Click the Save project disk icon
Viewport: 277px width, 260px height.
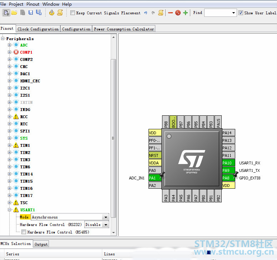[x=31, y=13]
